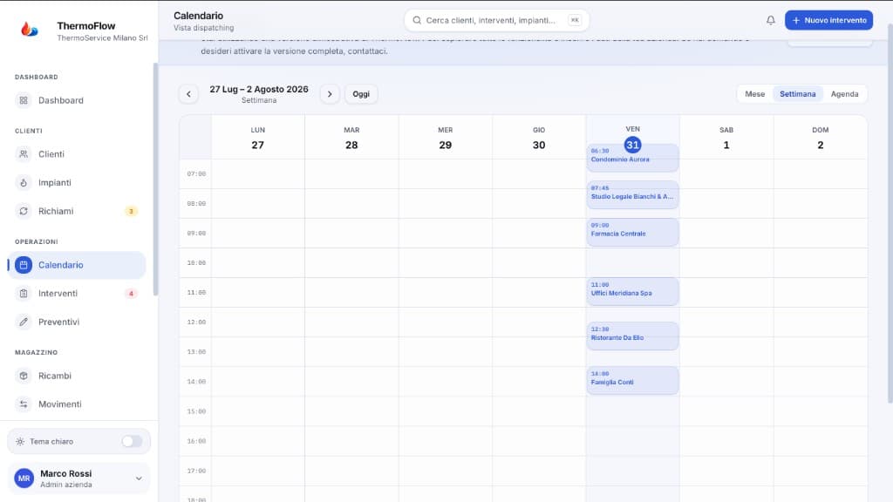Click the Interventi badge showing 4
Screen dimensions: 893x502
tap(131, 294)
